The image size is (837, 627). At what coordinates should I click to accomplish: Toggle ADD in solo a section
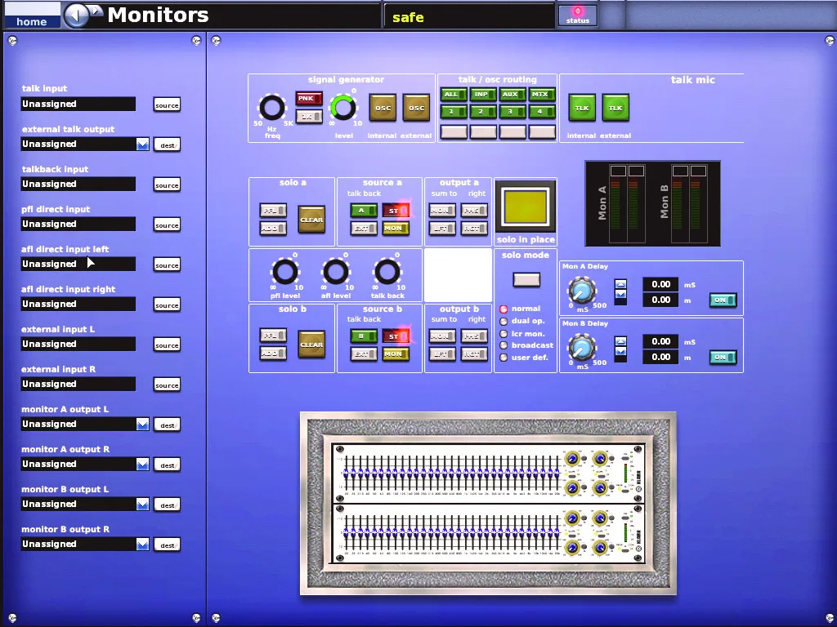click(x=273, y=229)
